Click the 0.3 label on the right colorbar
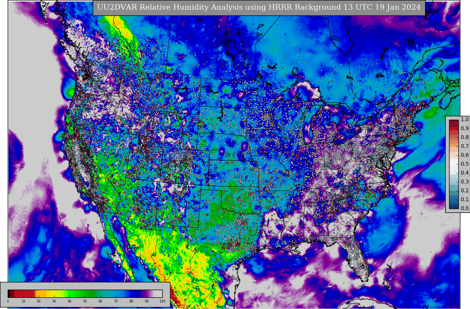This screenshot has width=470, height=309. point(465,182)
